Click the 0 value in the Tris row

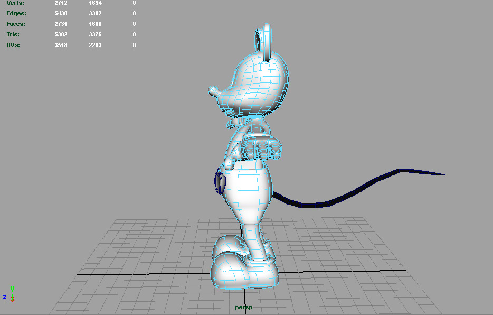[134, 34]
